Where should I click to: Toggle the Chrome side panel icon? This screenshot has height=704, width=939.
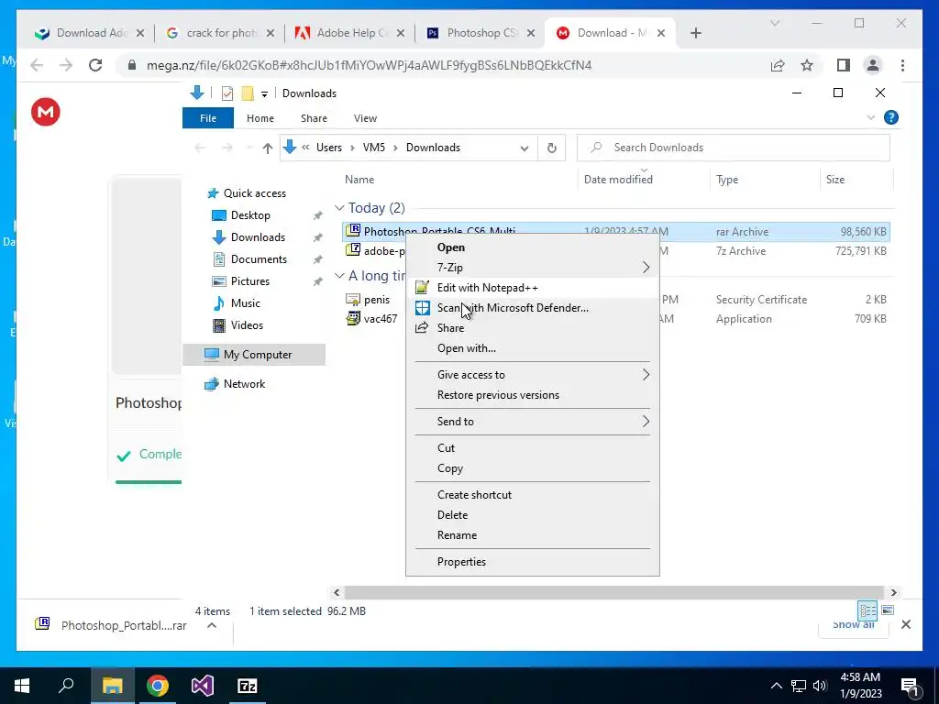(844, 65)
